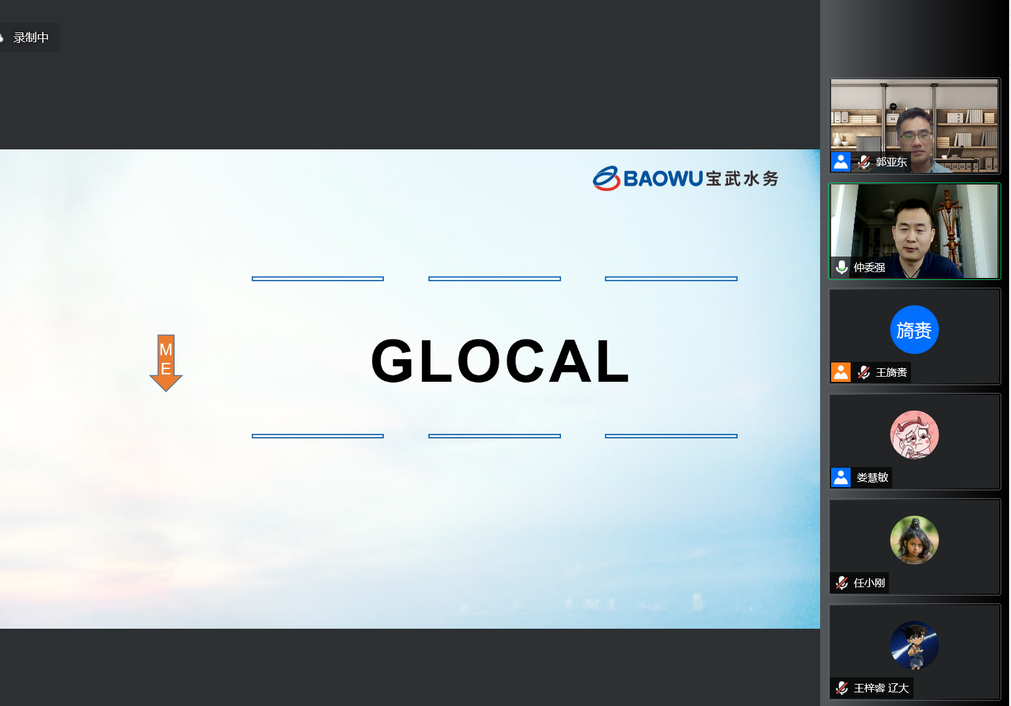Click the GLOCAL title text on slide
This screenshot has width=1011, height=706.
point(500,361)
